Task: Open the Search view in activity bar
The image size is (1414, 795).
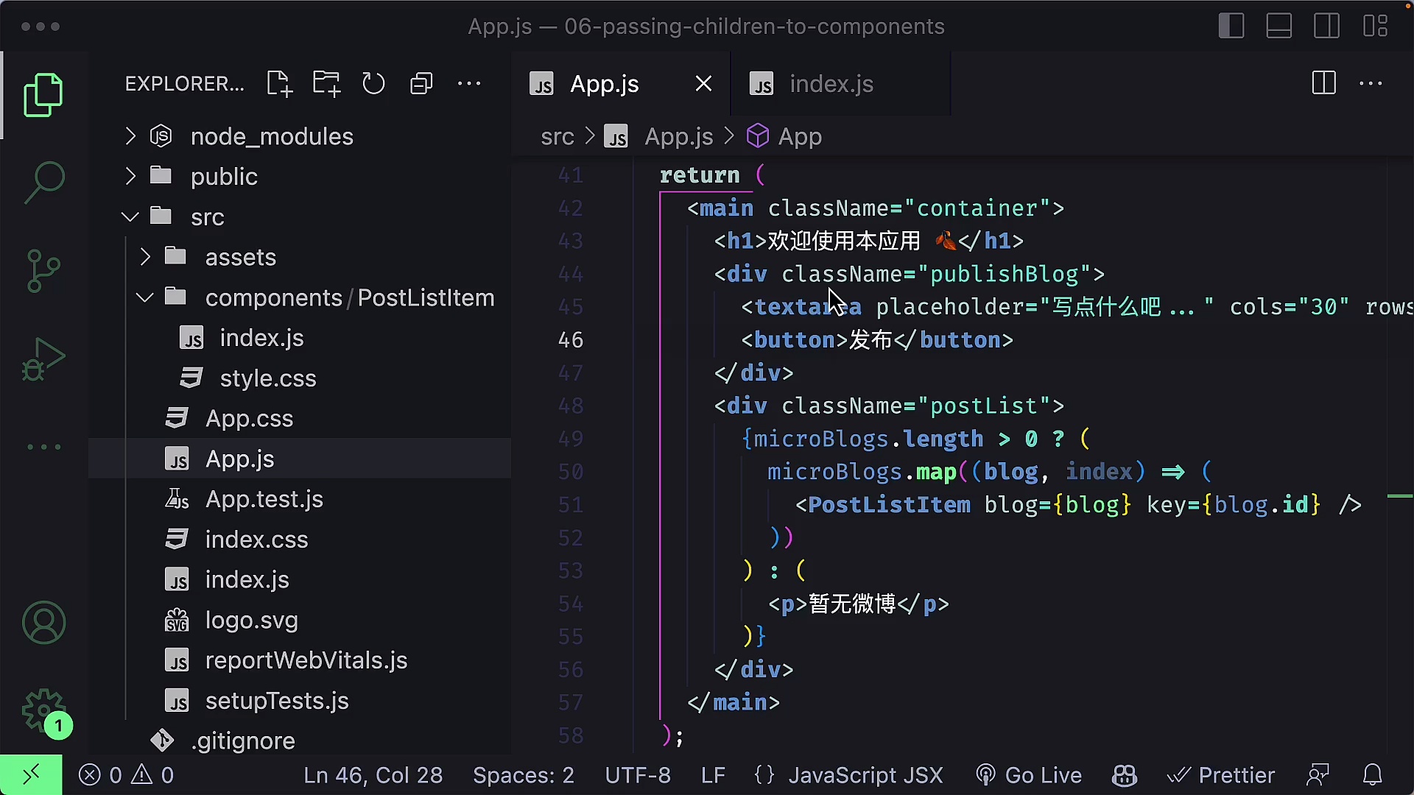Action: 43,183
